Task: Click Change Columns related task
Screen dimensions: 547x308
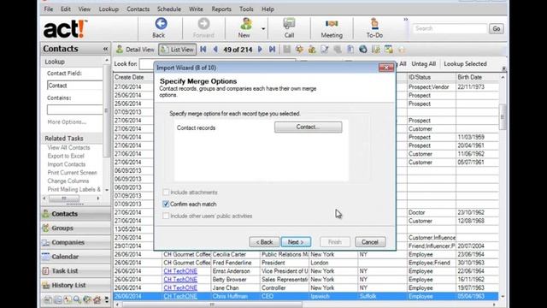Action: [68, 181]
